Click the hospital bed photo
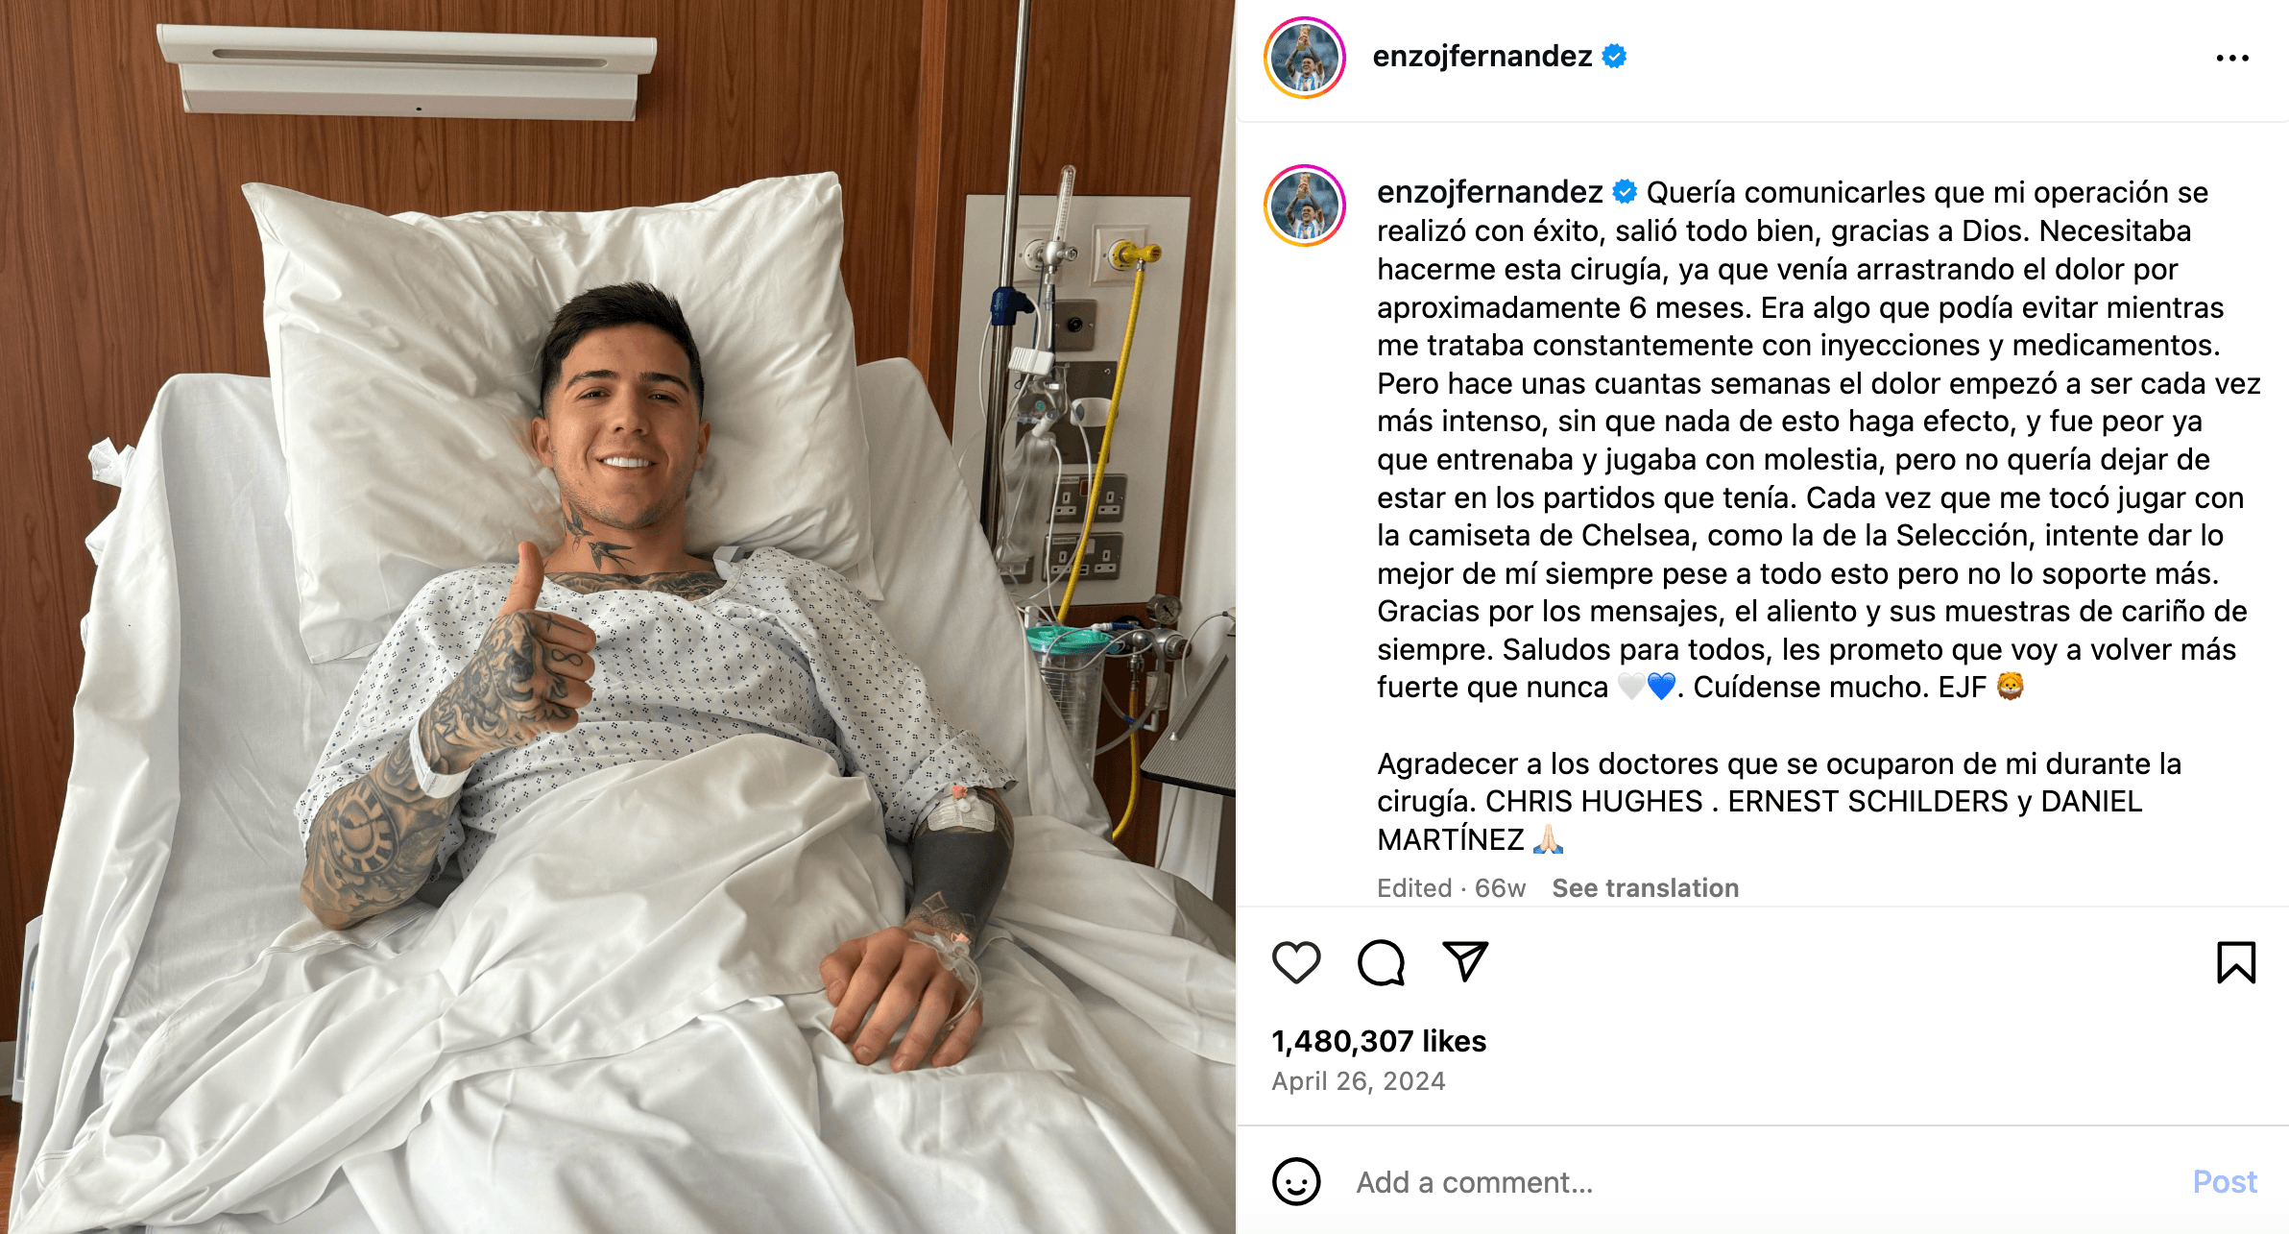The width and height of the screenshot is (2289, 1234). click(617, 617)
